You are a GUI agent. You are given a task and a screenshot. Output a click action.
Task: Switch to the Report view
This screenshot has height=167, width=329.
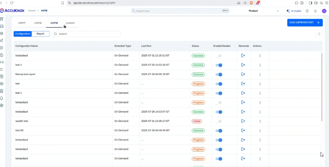(x=41, y=34)
